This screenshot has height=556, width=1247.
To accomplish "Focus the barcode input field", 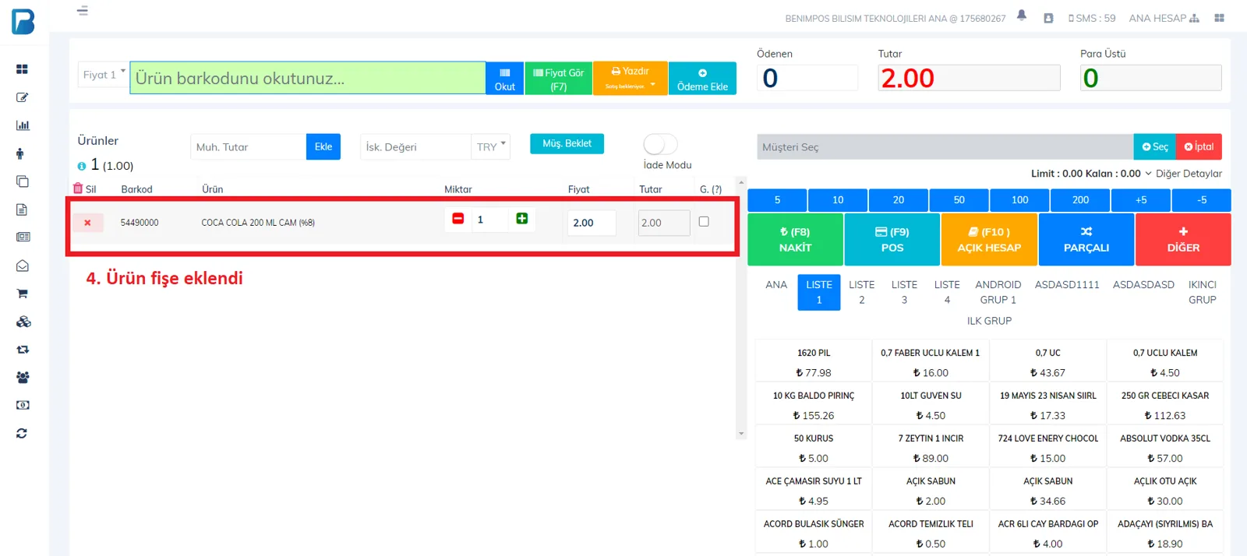I will click(x=308, y=78).
